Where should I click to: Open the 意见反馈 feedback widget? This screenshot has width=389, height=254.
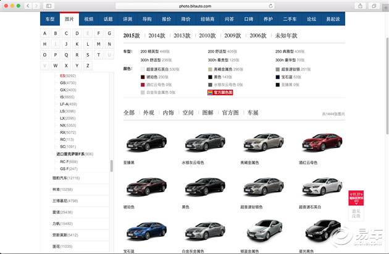point(356,213)
